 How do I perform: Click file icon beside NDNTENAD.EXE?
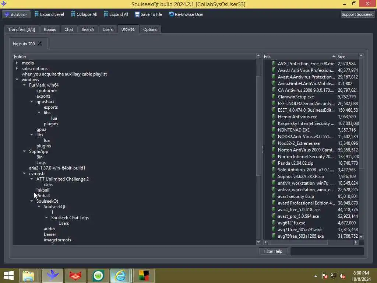274,130
